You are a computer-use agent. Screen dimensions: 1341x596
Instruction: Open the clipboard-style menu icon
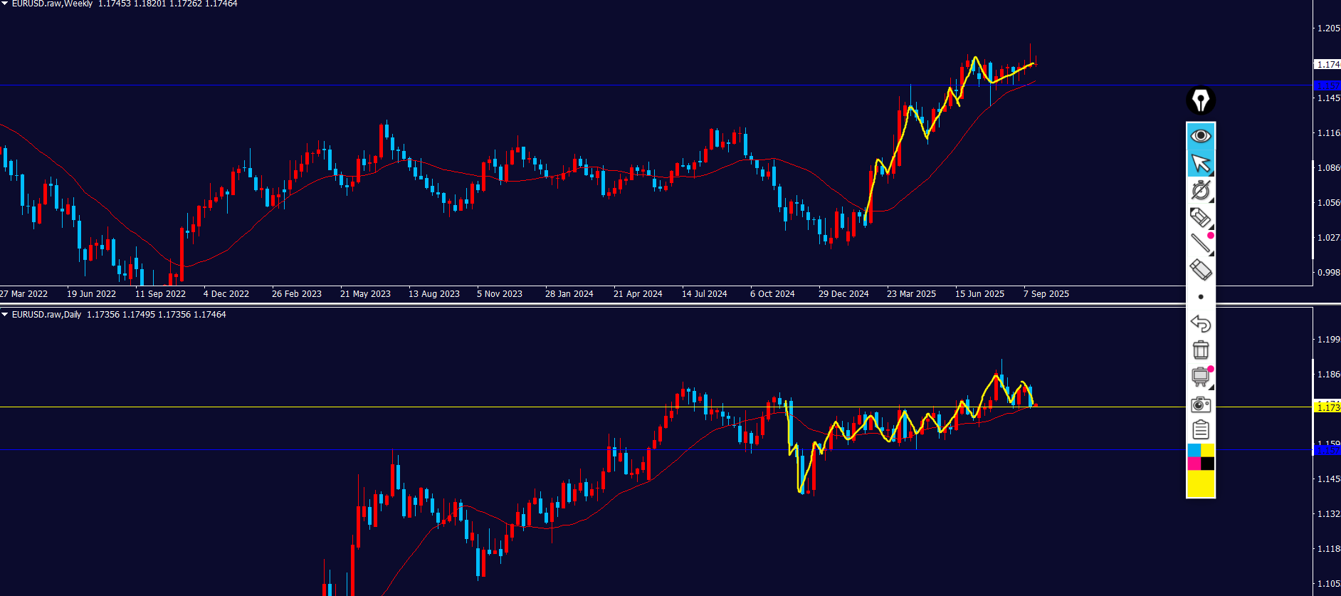[x=1201, y=430]
